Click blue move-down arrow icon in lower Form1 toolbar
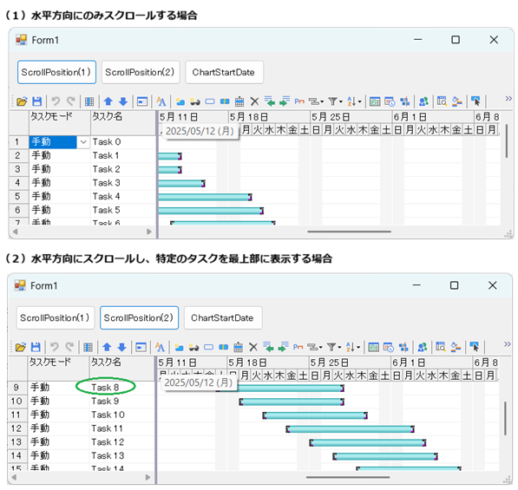Viewport: 518px width, 490px height. click(121, 347)
